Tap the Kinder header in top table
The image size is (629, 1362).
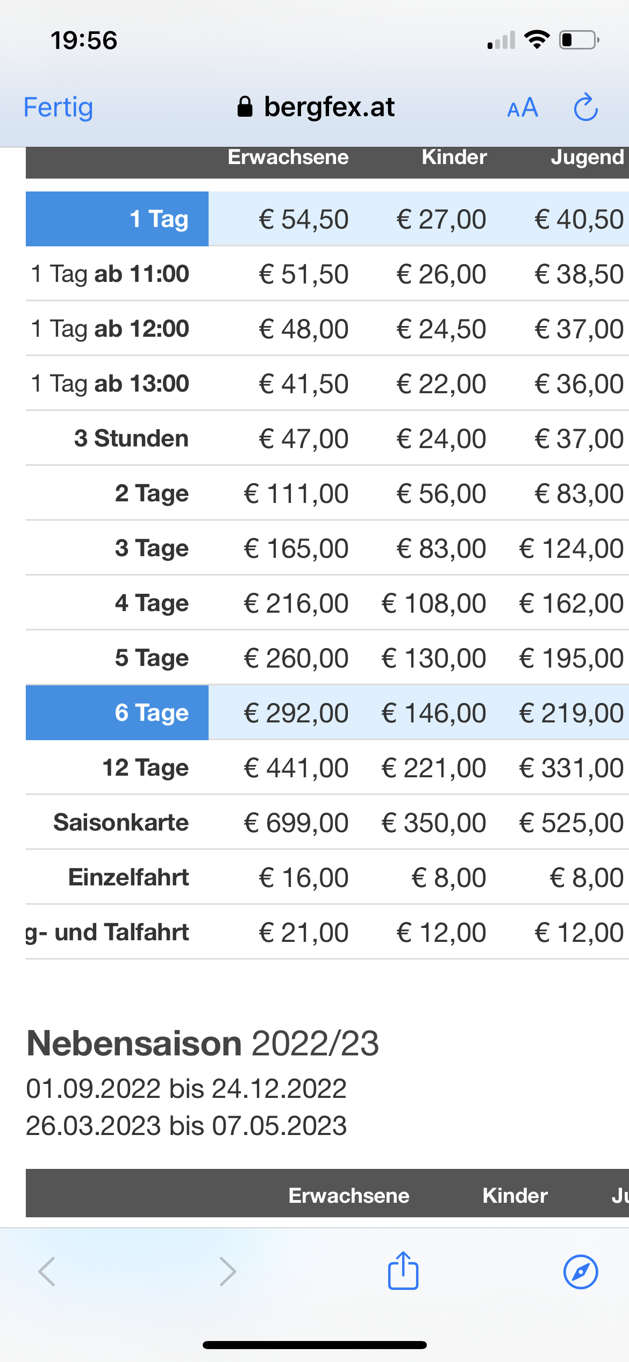454,157
